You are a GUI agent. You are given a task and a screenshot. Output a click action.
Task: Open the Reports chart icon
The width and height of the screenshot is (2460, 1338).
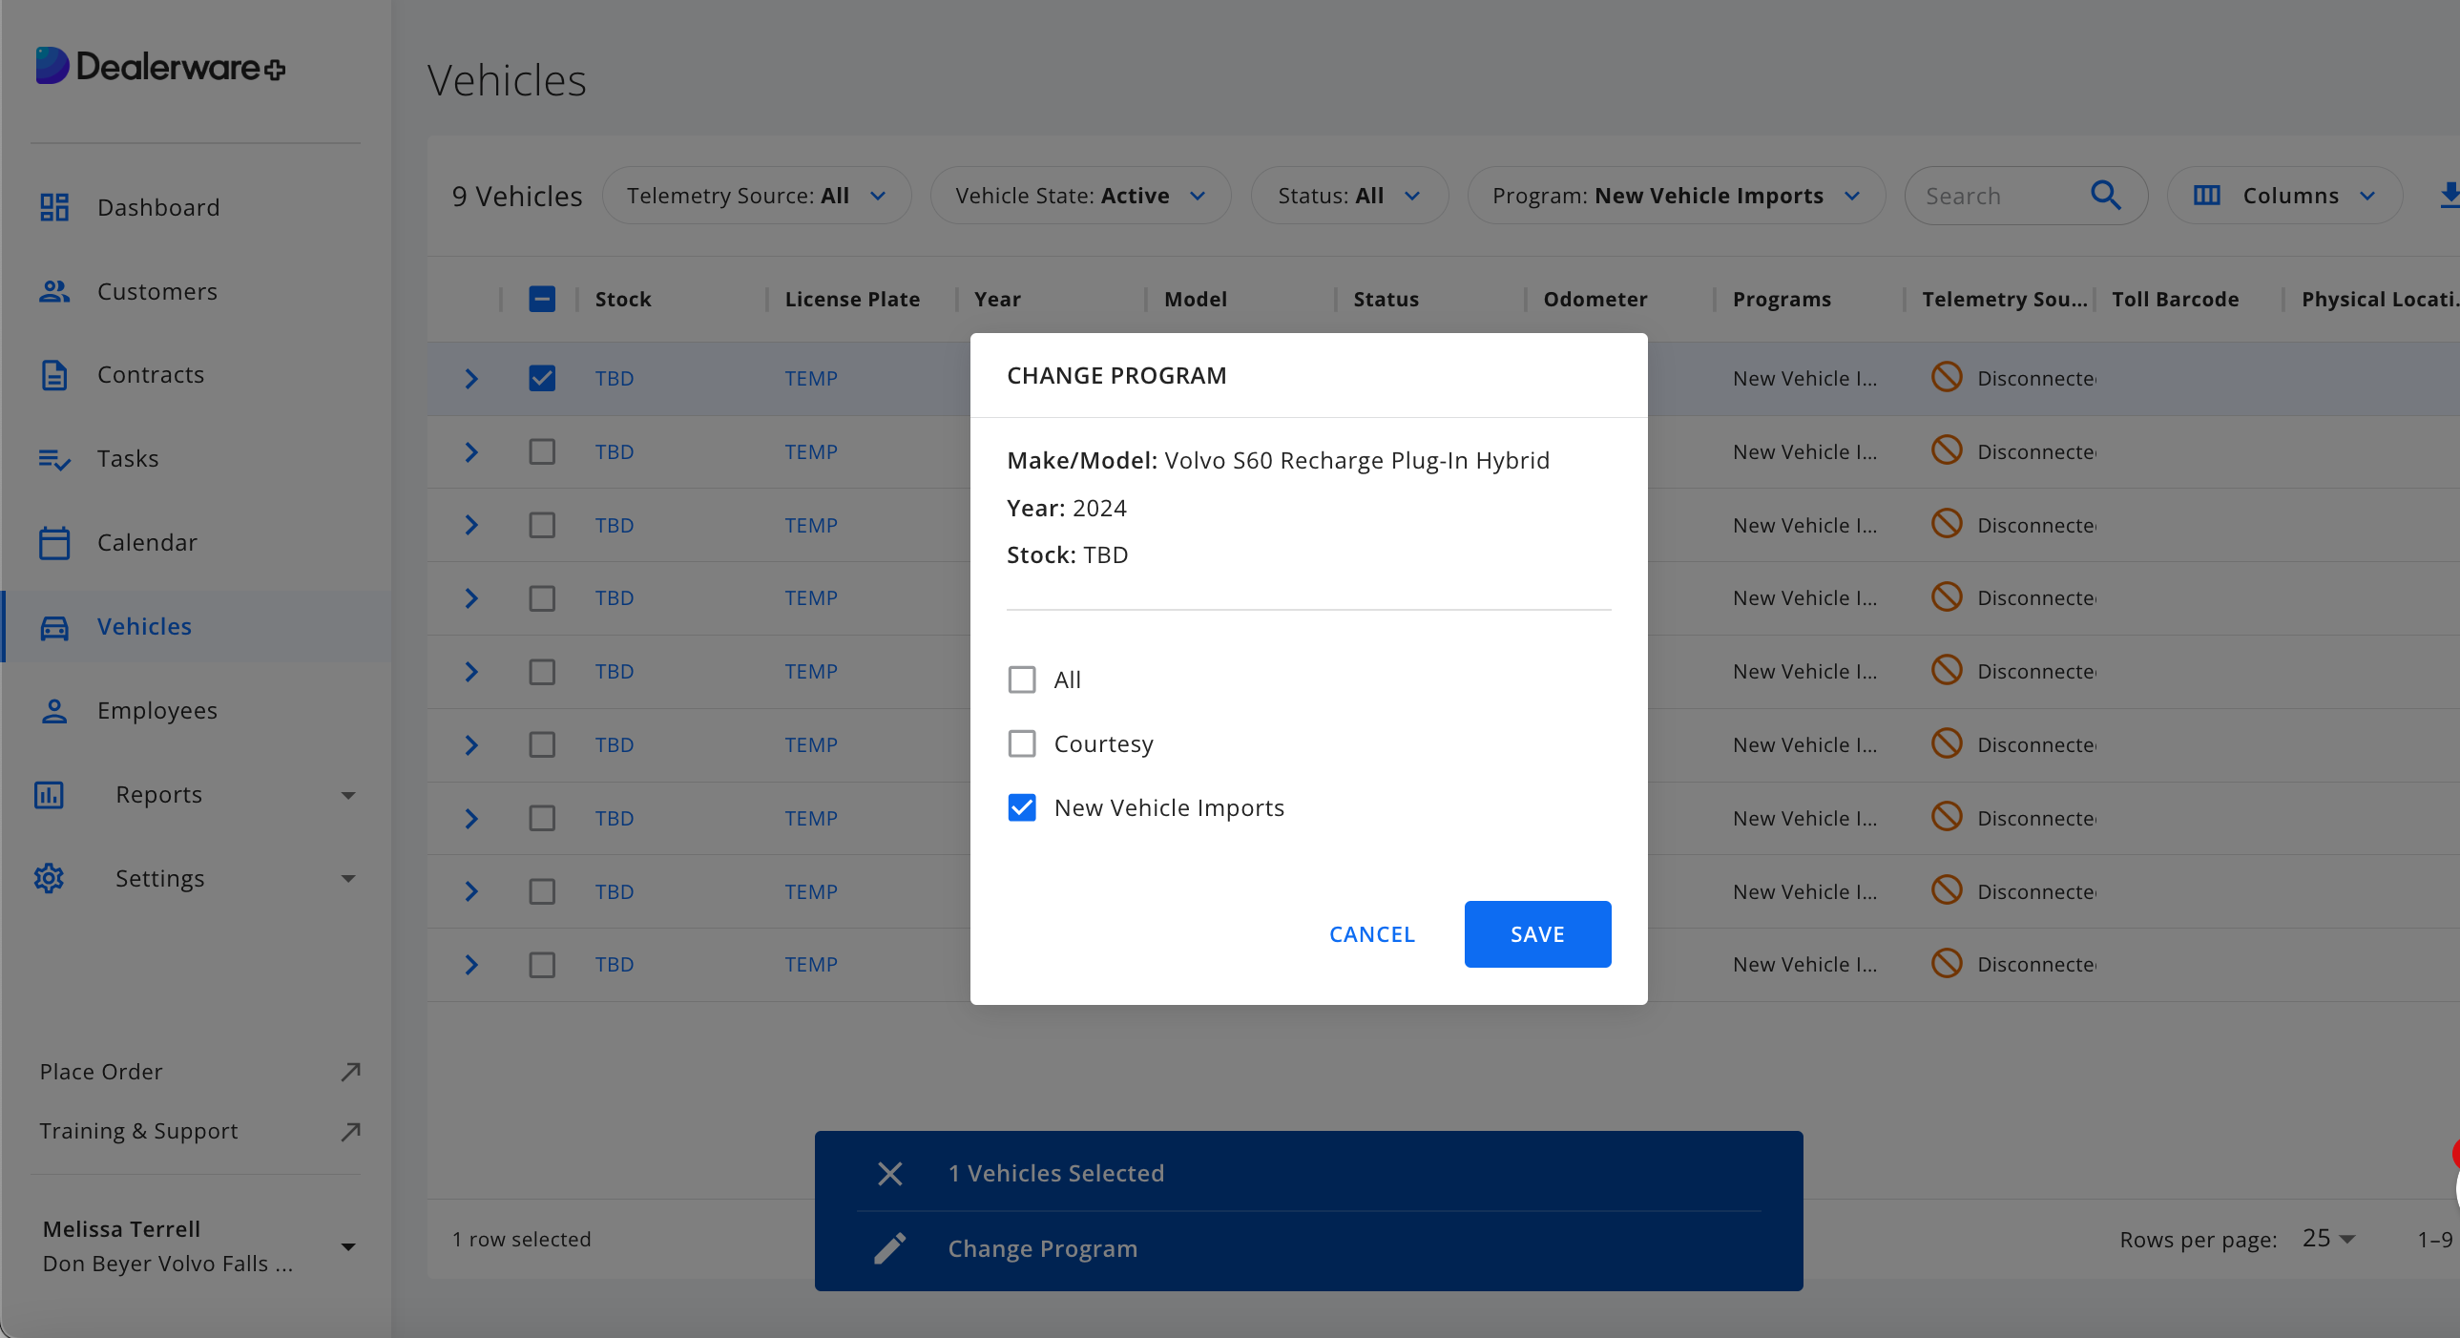49,795
